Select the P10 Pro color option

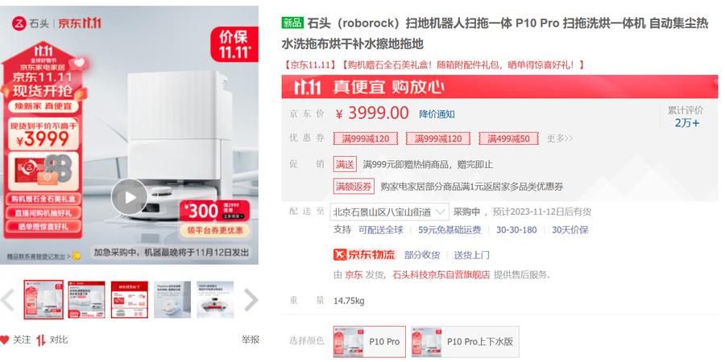pyautogui.click(x=370, y=342)
